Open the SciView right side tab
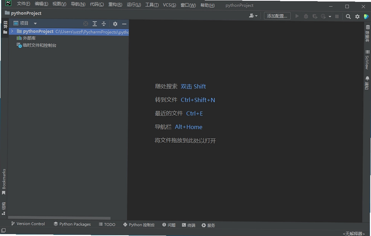The image size is (371, 236). 367,60
